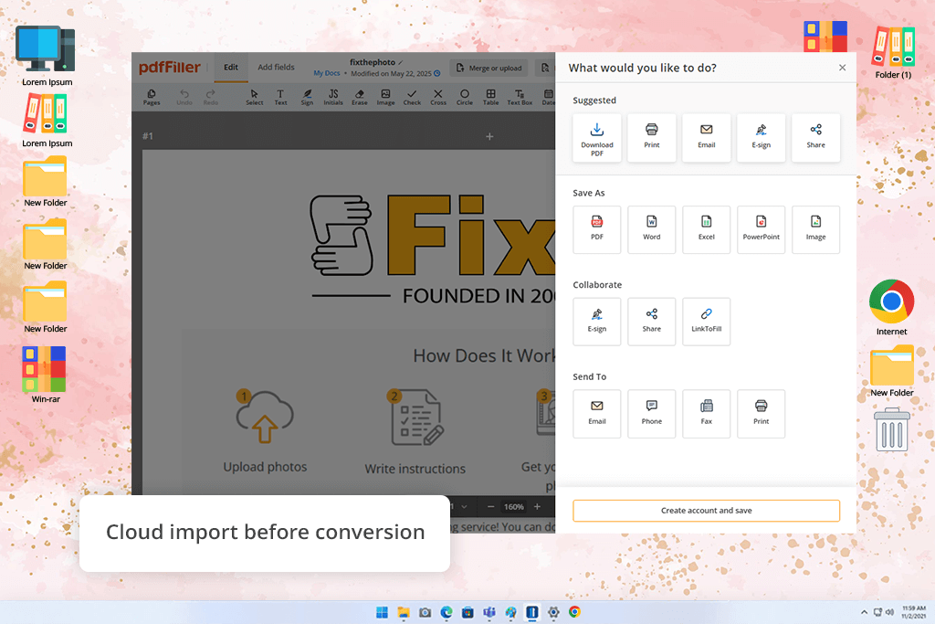Pick the Circle tool
Screen dimensions: 935x624
pos(465,97)
